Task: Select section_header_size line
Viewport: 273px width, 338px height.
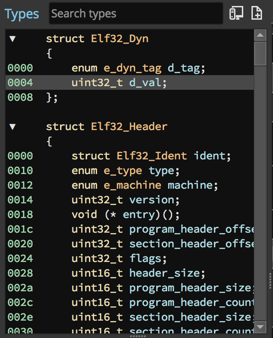Action: [129, 317]
